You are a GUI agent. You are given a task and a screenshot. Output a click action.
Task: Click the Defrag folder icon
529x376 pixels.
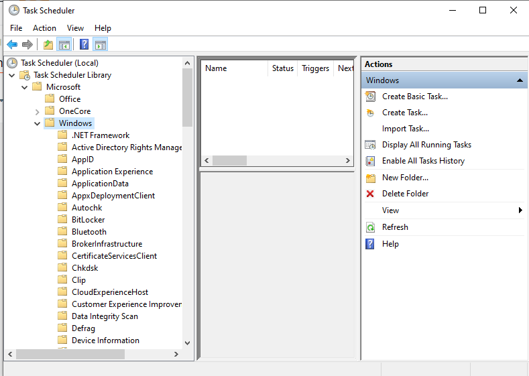click(62, 328)
